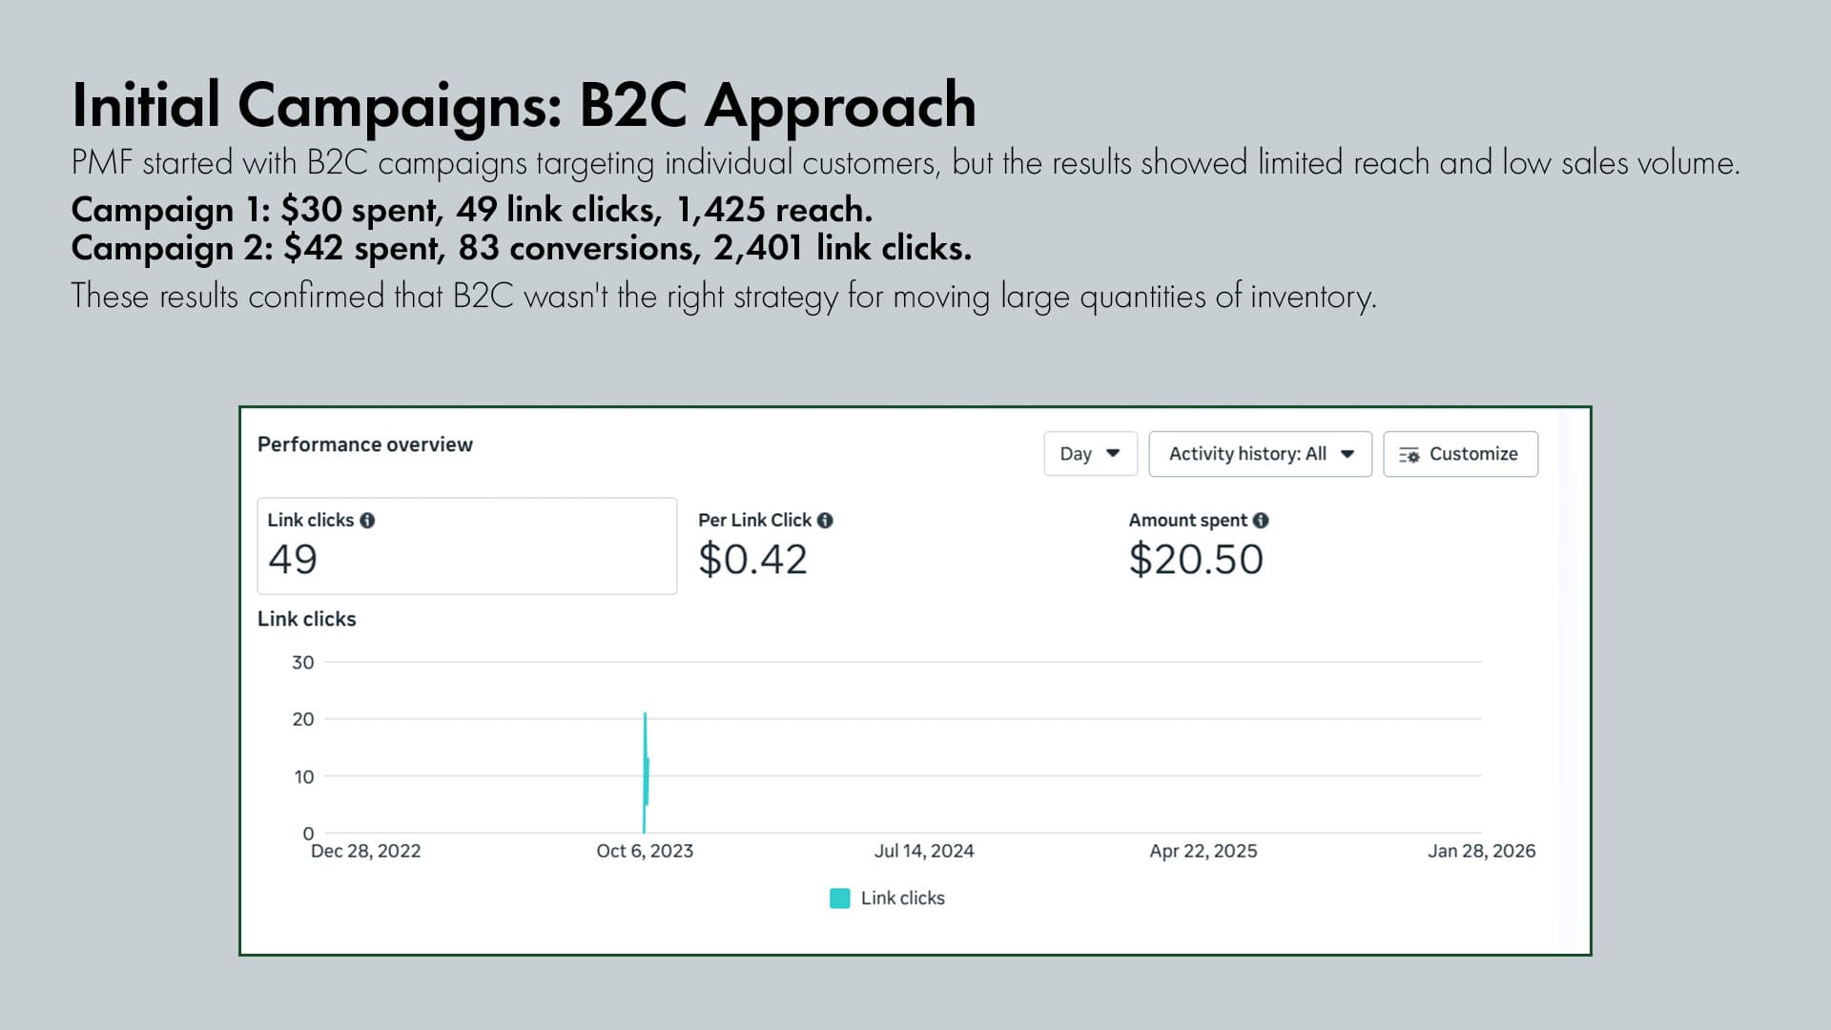1831x1030 pixels.
Task: Open the Customize metrics panel
Action: pos(1460,454)
